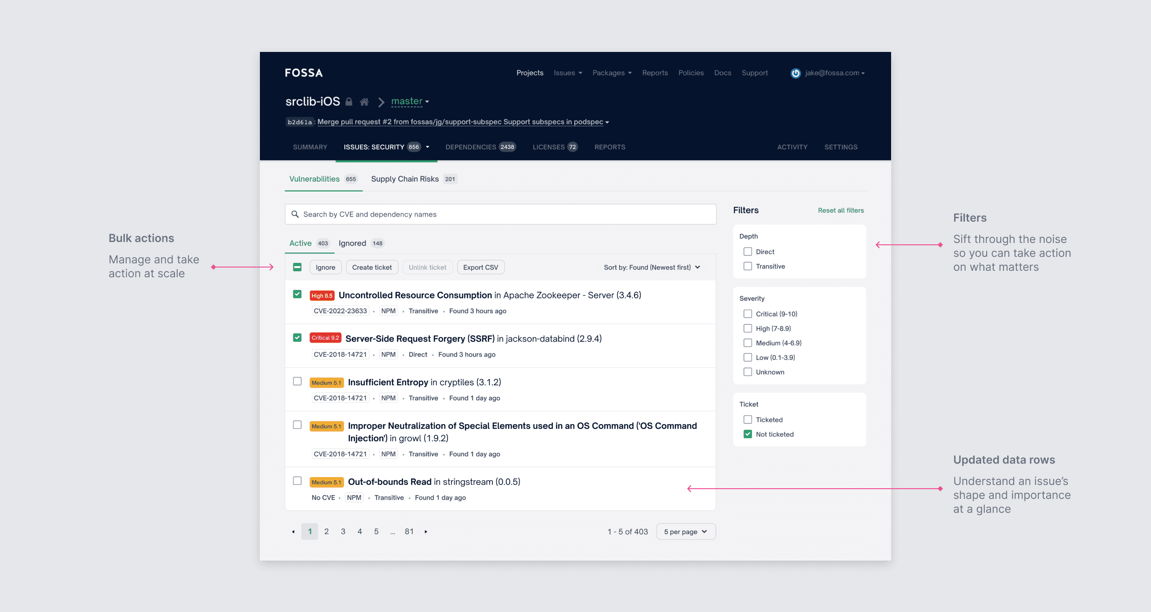Image resolution: width=1151 pixels, height=612 pixels.
Task: Go to page 81
Action: click(409, 532)
